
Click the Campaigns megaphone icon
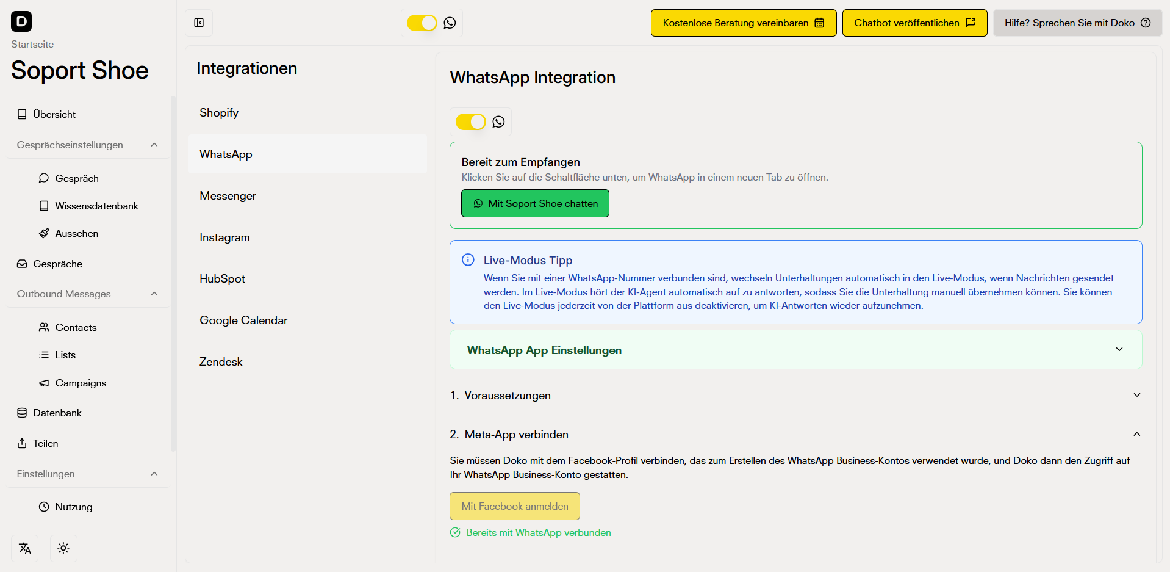44,383
